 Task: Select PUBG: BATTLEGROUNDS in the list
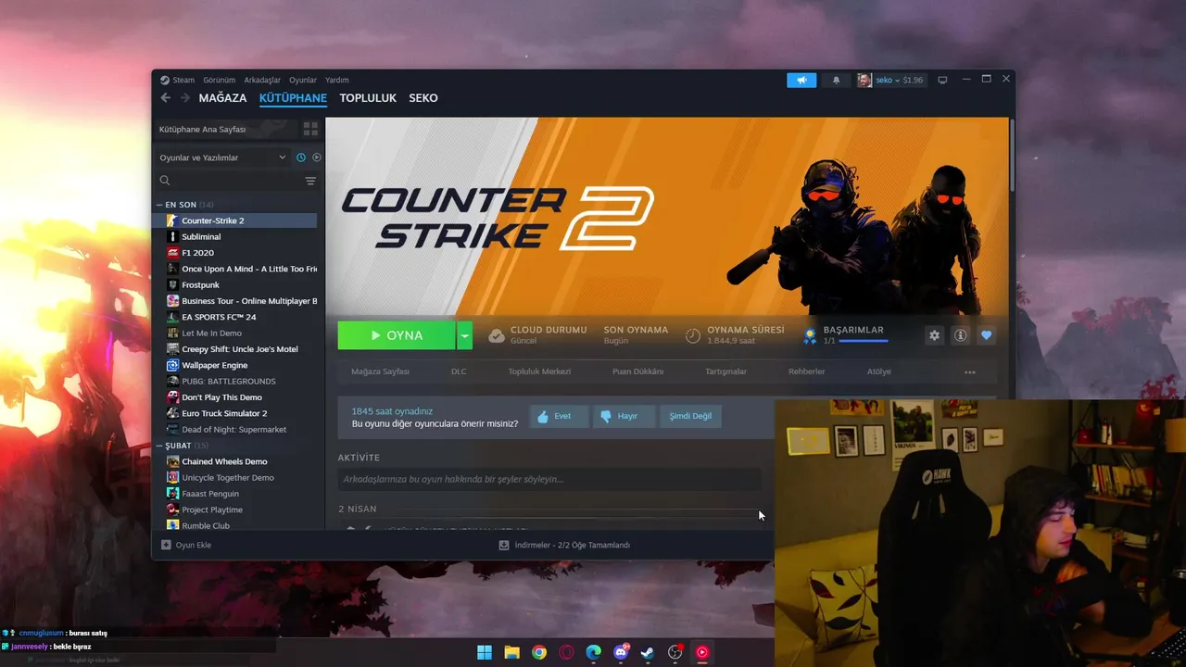234,382
